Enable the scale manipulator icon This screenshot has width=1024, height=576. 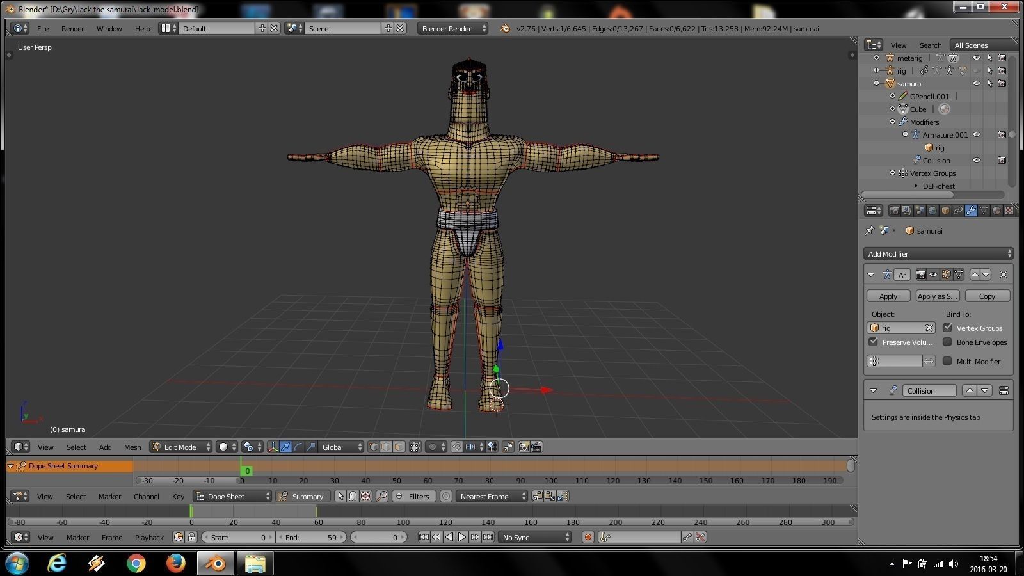coord(311,447)
